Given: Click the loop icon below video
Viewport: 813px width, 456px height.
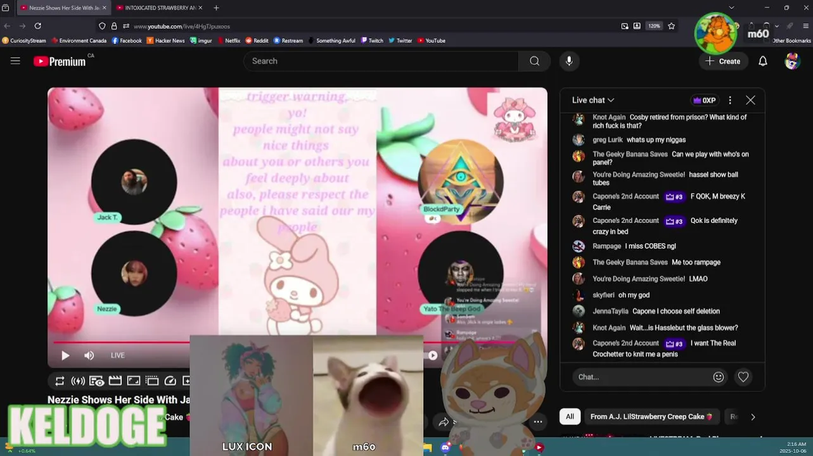Looking at the screenshot, I should (60, 381).
